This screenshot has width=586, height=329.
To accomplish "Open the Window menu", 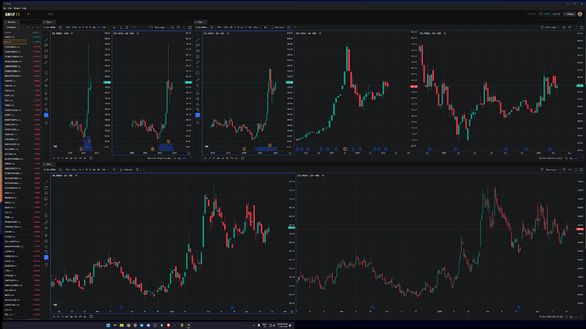I will 17,8.
